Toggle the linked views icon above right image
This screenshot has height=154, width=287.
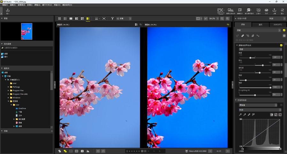[x=228, y=25]
